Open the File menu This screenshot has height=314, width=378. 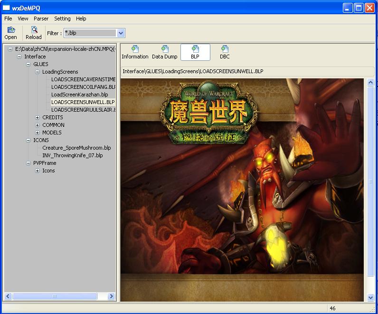pos(8,19)
